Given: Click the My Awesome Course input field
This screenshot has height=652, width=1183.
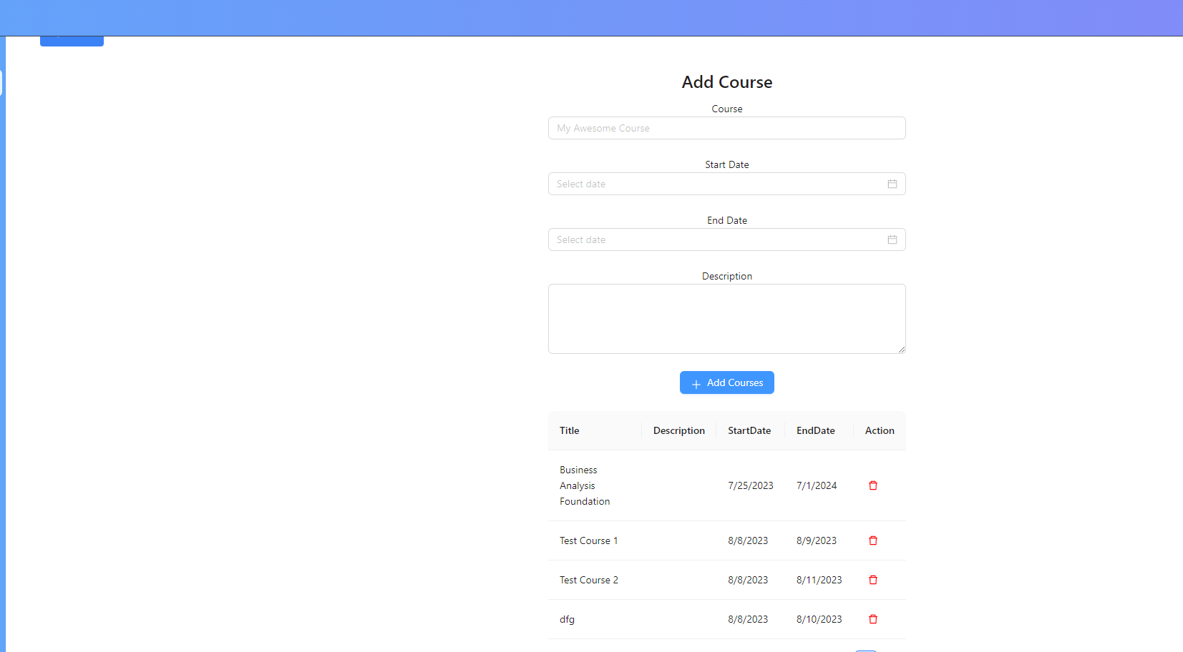Looking at the screenshot, I should 726,128.
